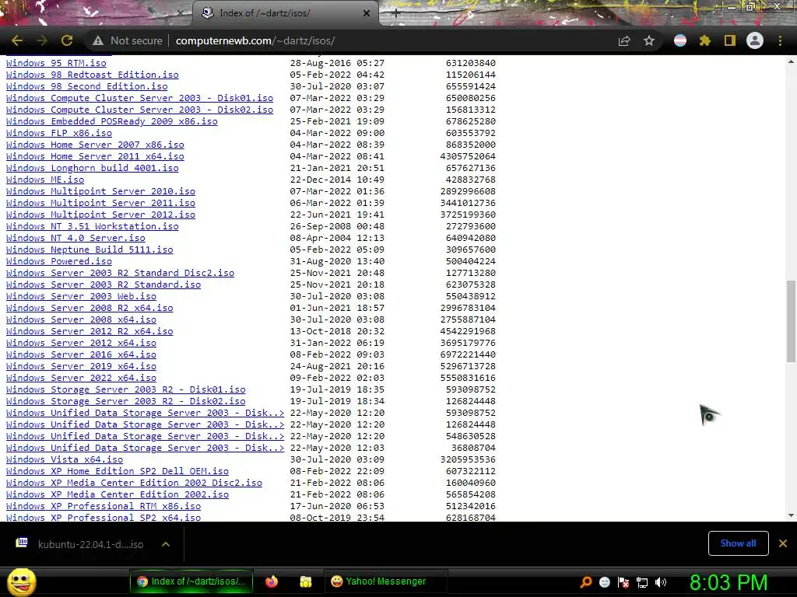Open Windows XP Home Edition SP2 Dell OEM.iso

click(x=117, y=472)
